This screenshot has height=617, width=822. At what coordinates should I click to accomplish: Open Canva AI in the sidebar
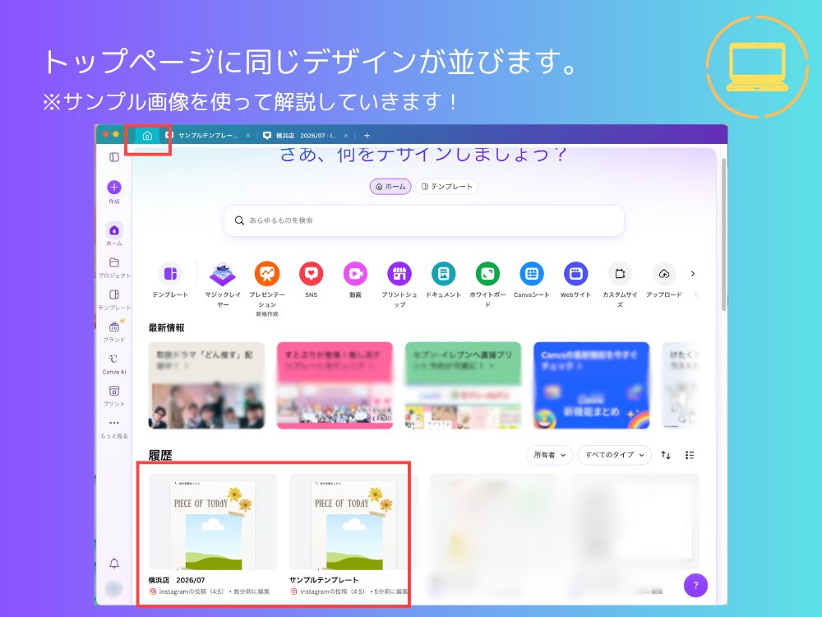(114, 363)
